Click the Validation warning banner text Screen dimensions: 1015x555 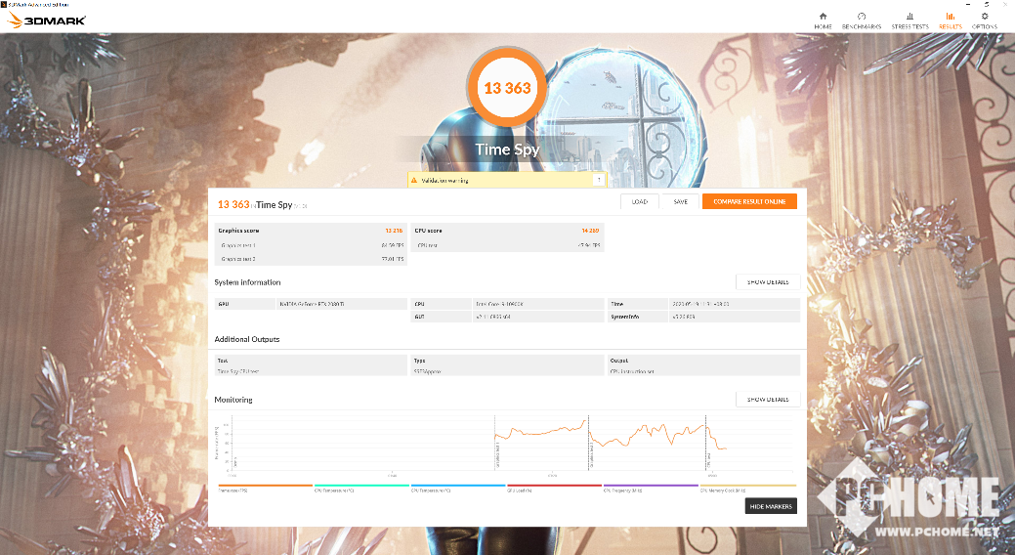click(444, 181)
